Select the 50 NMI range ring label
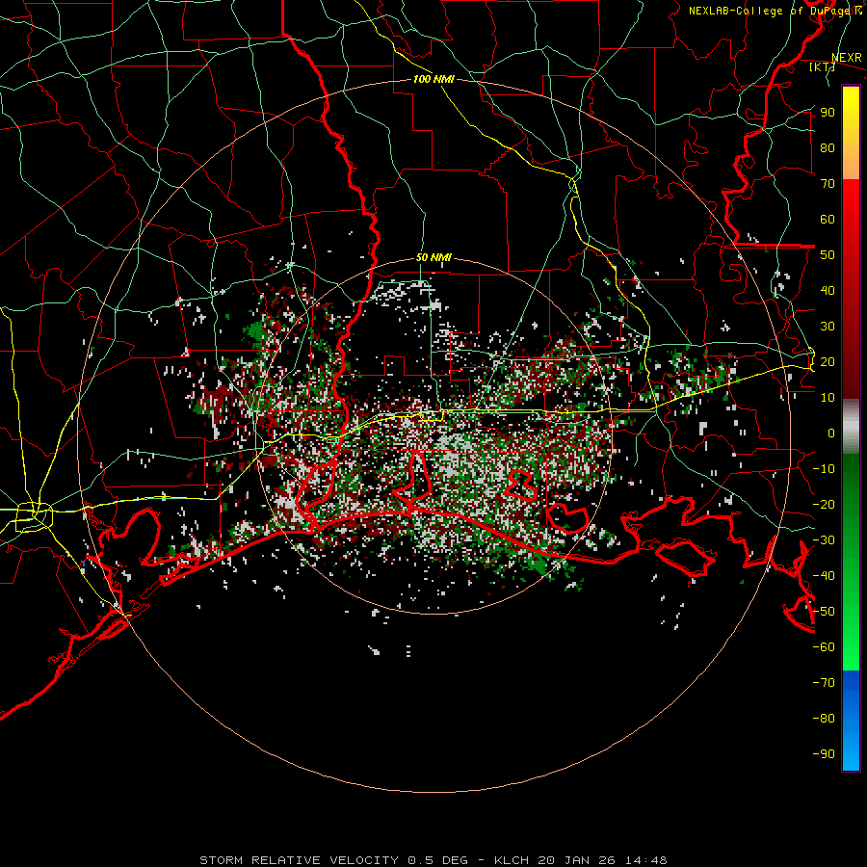Image resolution: width=867 pixels, height=867 pixels. (x=433, y=257)
